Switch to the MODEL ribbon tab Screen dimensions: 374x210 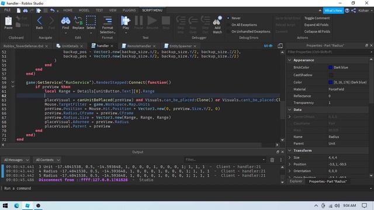click(x=84, y=10)
